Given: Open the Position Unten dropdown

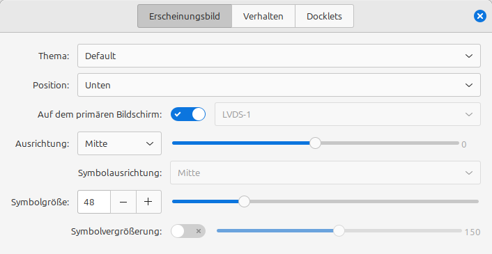Looking at the screenshot, I should tap(279, 85).
